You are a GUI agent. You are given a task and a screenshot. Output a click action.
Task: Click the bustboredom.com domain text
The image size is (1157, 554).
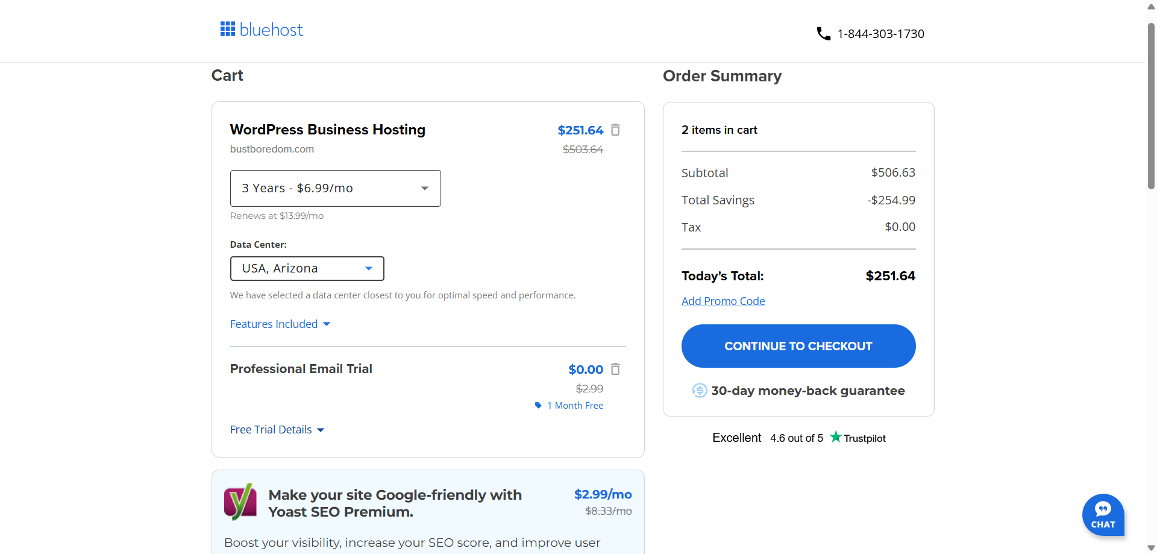coord(272,149)
